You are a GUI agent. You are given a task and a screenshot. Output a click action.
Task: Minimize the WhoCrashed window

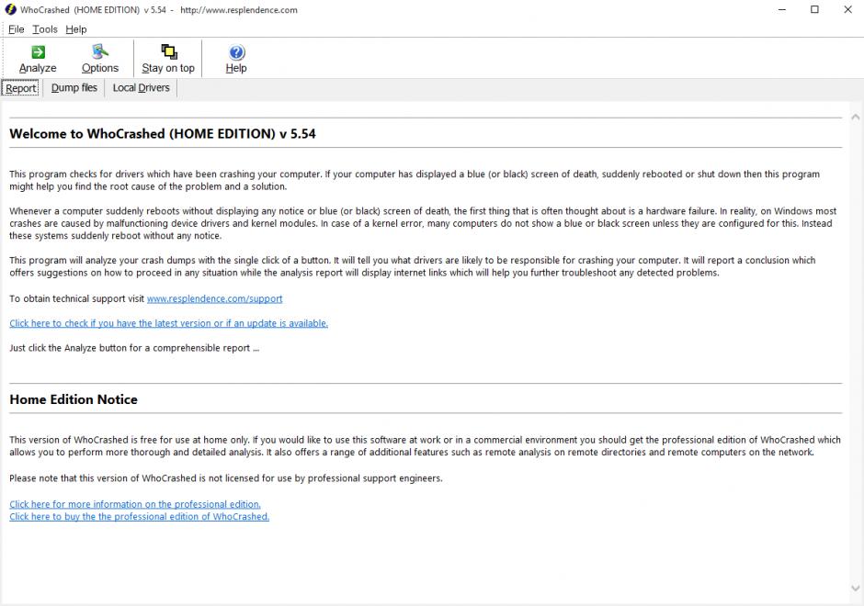tap(782, 9)
